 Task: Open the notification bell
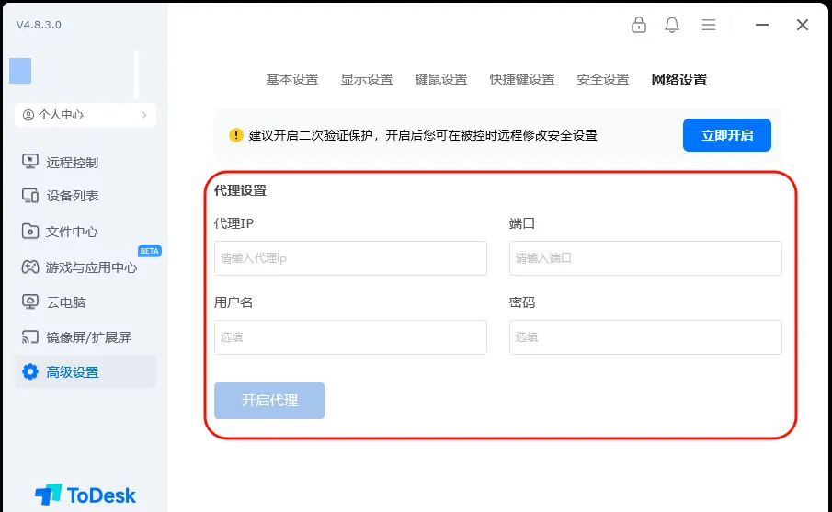[x=672, y=25]
